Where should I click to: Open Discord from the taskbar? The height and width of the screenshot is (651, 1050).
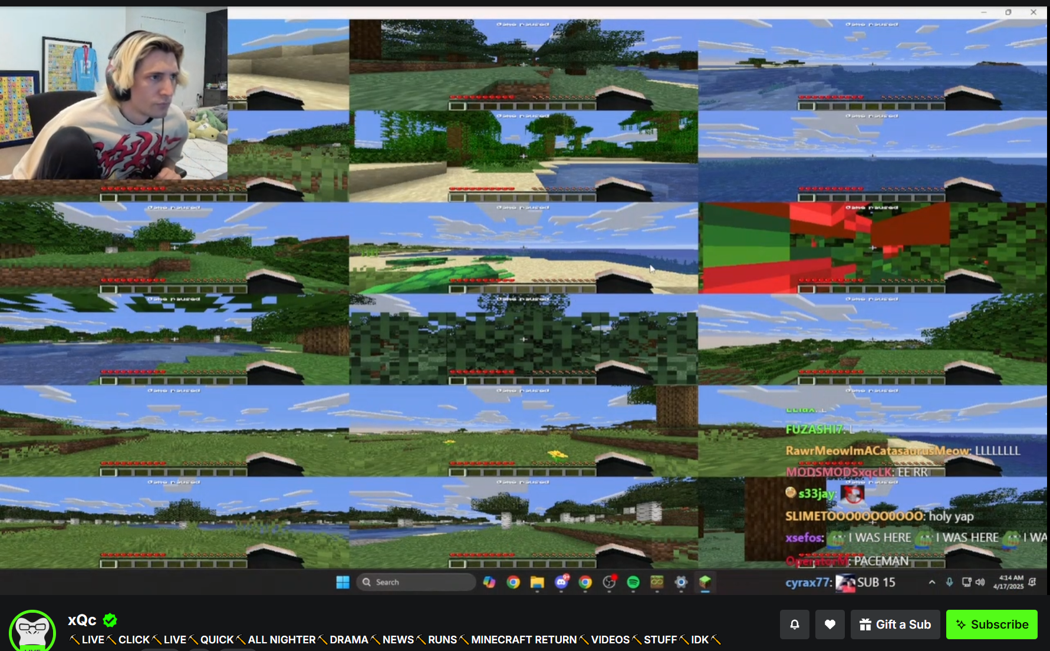(561, 582)
